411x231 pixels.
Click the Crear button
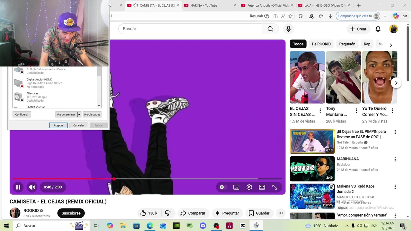(358, 29)
